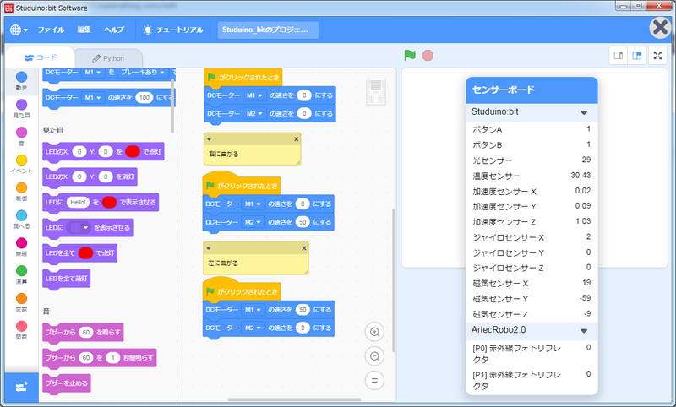The image size is (676, 407).
Task: Collapse the Studuino:bit sensor section
Action: [584, 112]
